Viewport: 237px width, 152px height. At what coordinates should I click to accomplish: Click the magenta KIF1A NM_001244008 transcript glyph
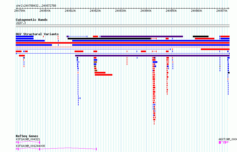[x=56, y=149]
